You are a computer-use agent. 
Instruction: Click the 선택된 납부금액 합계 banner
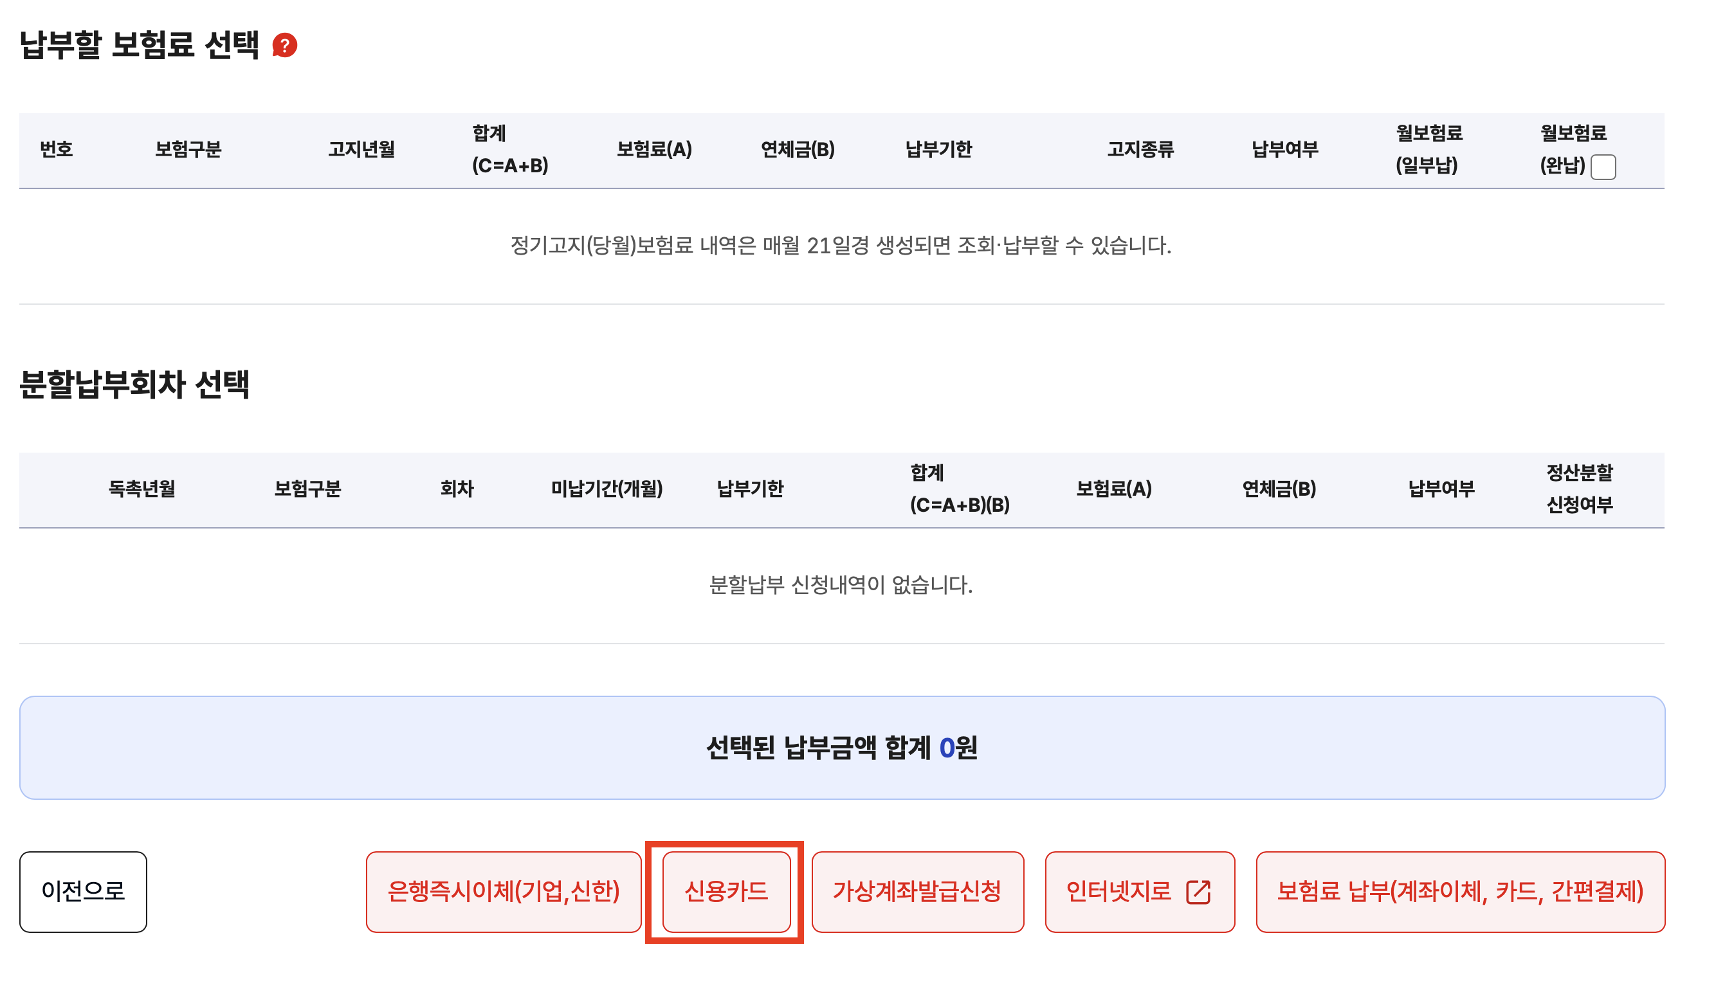(841, 748)
